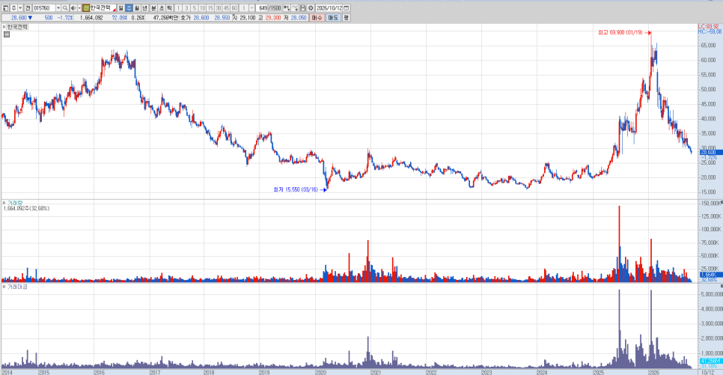Click the corner marker of 거래량 pane
This screenshot has height=375, width=723.
[722, 203]
